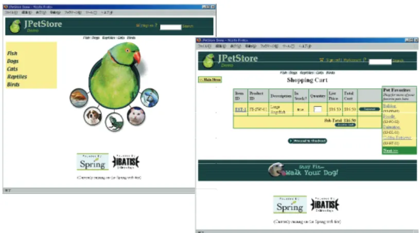Click Reptiles link above Shopping Cart heading
This screenshot has width=420, height=233.
pyautogui.click(x=307, y=73)
